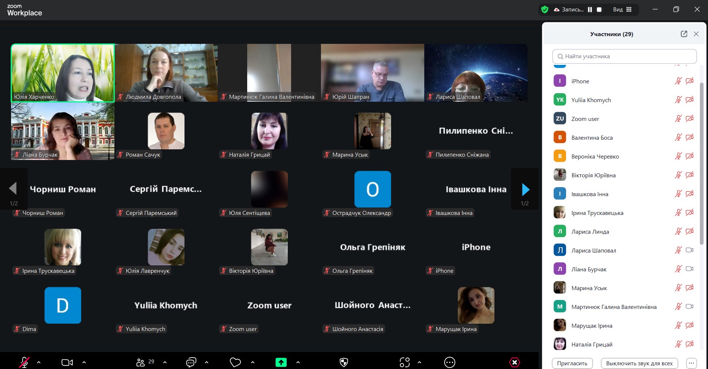Viewport: 708px width, 369px height.
Task: Toggle mute icon for Лариса Шаповал in list
Action: (x=678, y=250)
